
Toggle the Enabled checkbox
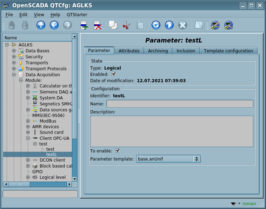113,74
